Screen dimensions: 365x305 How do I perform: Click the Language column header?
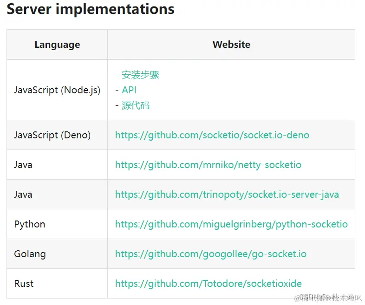(57, 45)
